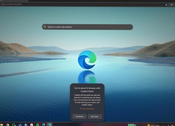Click the icon right of the favorites star
Screen dimensions: 175x126
coord(172,5)
